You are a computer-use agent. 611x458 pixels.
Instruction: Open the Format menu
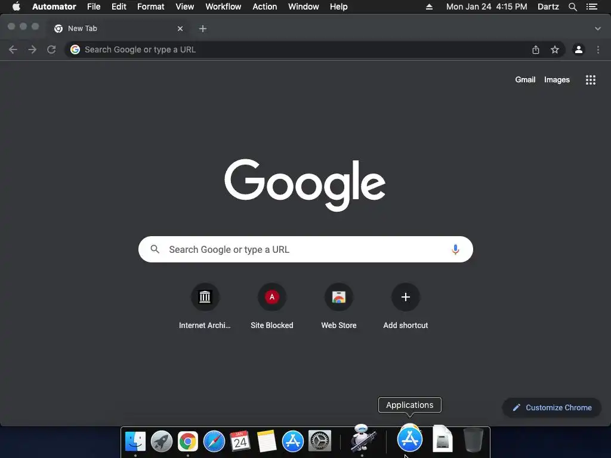click(151, 7)
